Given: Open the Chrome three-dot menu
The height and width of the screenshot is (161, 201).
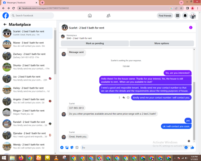Looking at the screenshot, I should [197, 8].
